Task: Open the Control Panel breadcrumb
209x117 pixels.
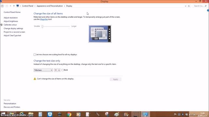Action: click(27, 6)
